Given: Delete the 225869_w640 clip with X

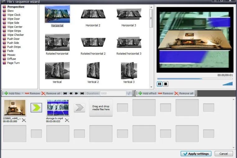Looking at the screenshot, I should click(x=24, y=120).
